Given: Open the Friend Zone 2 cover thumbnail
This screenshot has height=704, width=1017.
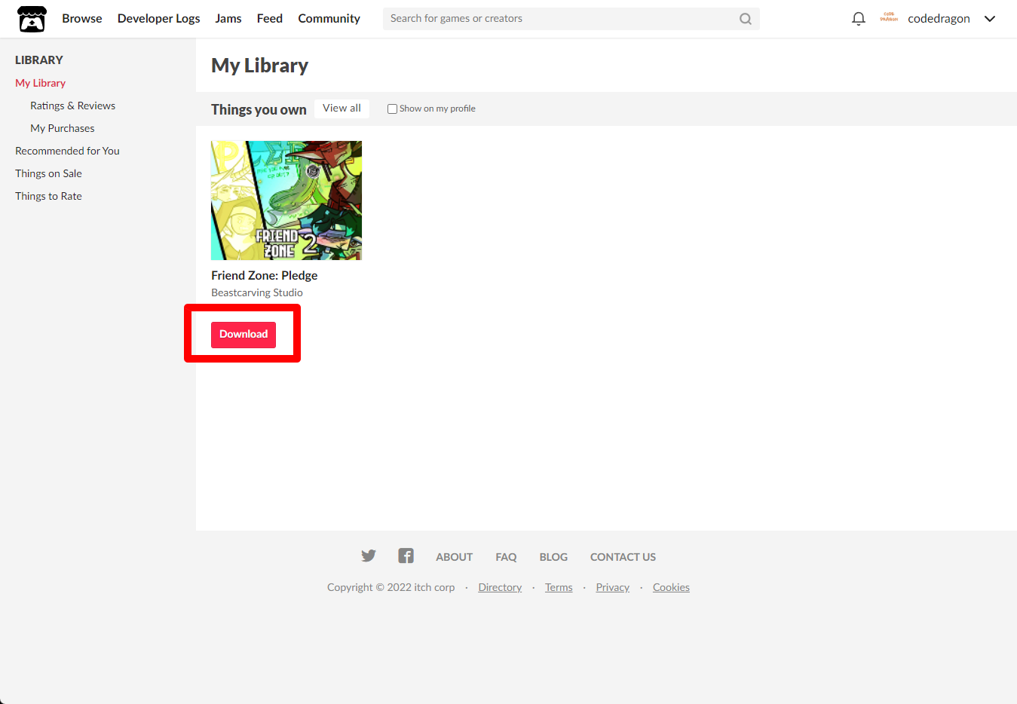Looking at the screenshot, I should click(286, 200).
